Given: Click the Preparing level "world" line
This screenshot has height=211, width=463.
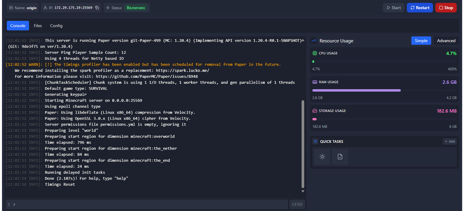Looking at the screenshot, I should (71, 130).
